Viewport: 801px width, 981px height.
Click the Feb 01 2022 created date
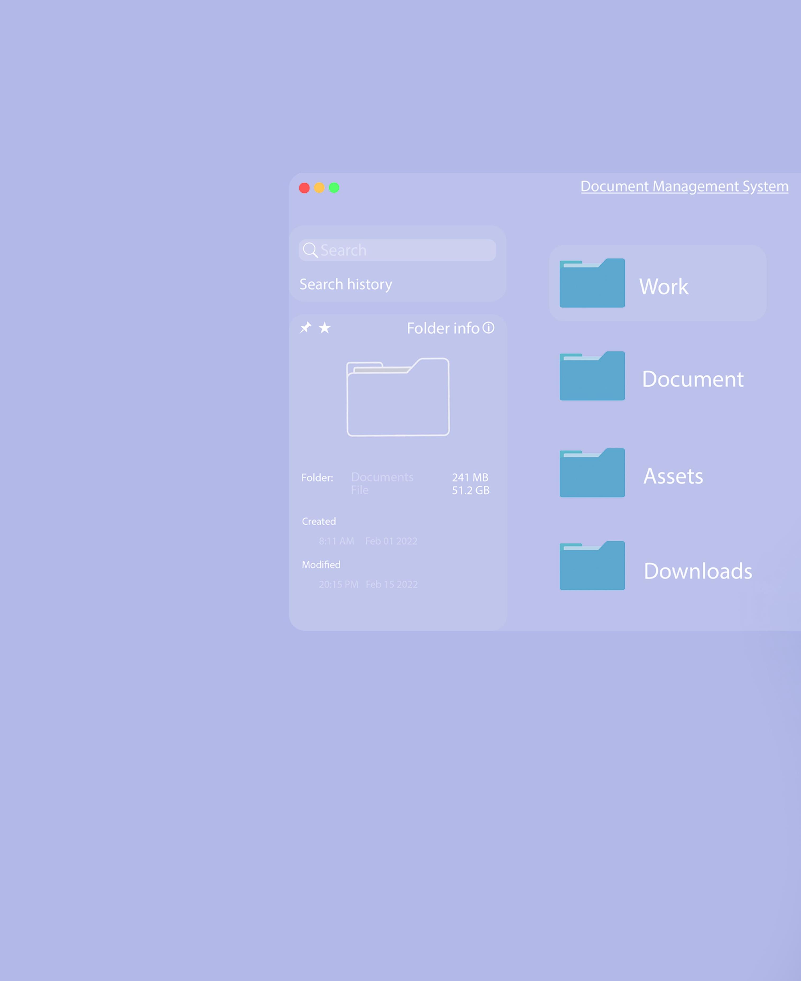tap(391, 541)
